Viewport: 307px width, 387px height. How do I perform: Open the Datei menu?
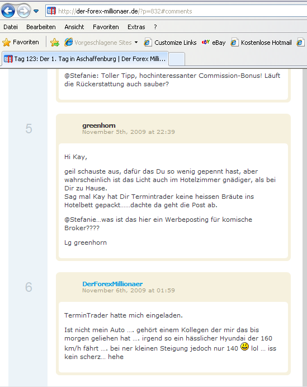[x=11, y=27]
